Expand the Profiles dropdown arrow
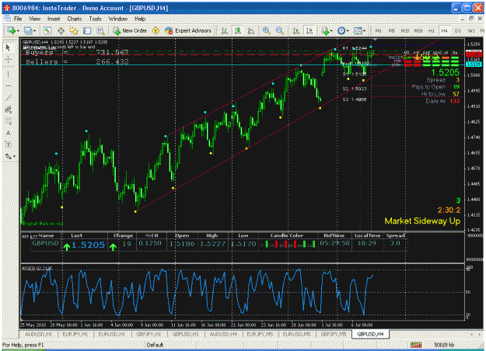The height and width of the screenshot is (351, 486). click(x=34, y=30)
